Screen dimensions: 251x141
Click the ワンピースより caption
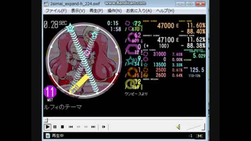click(136, 94)
